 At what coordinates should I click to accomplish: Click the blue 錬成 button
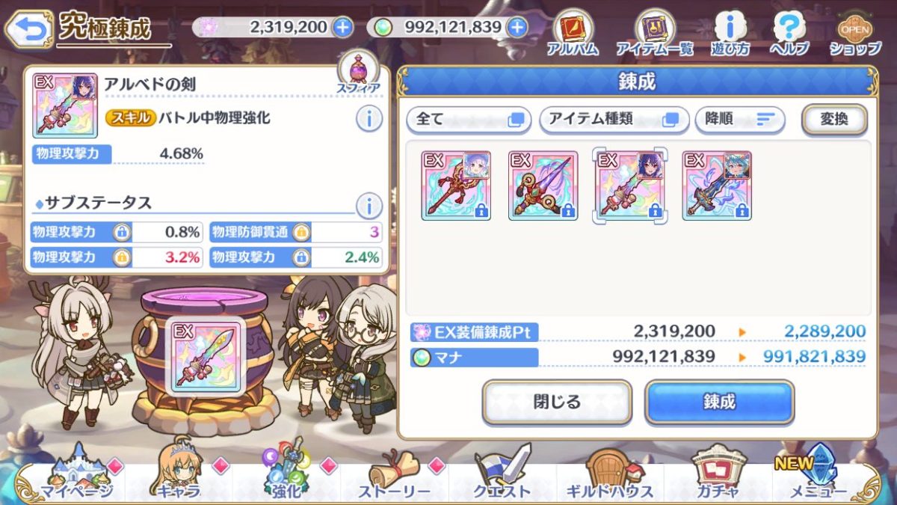[719, 402]
